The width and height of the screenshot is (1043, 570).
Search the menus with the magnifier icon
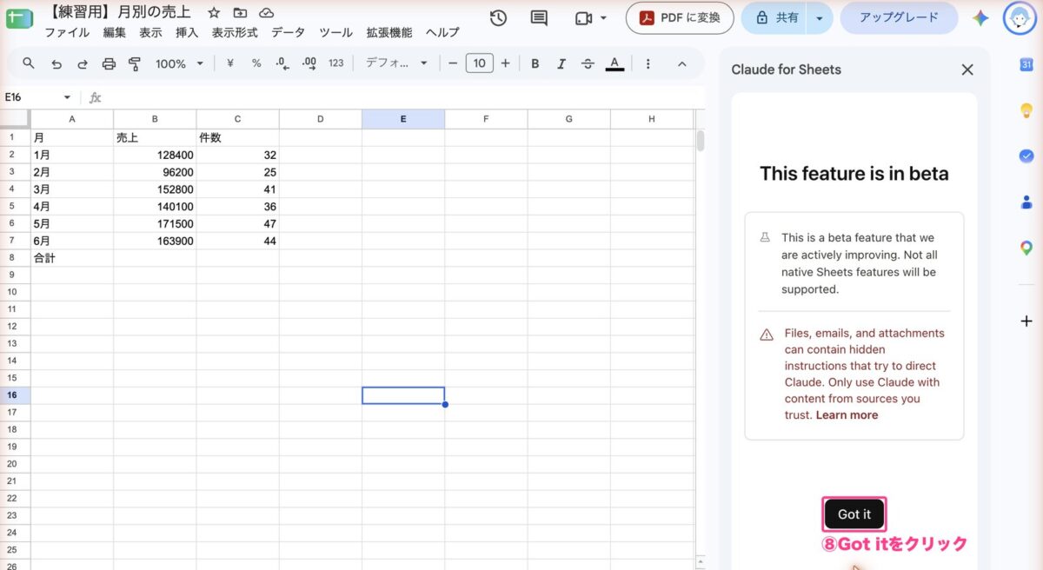point(29,63)
